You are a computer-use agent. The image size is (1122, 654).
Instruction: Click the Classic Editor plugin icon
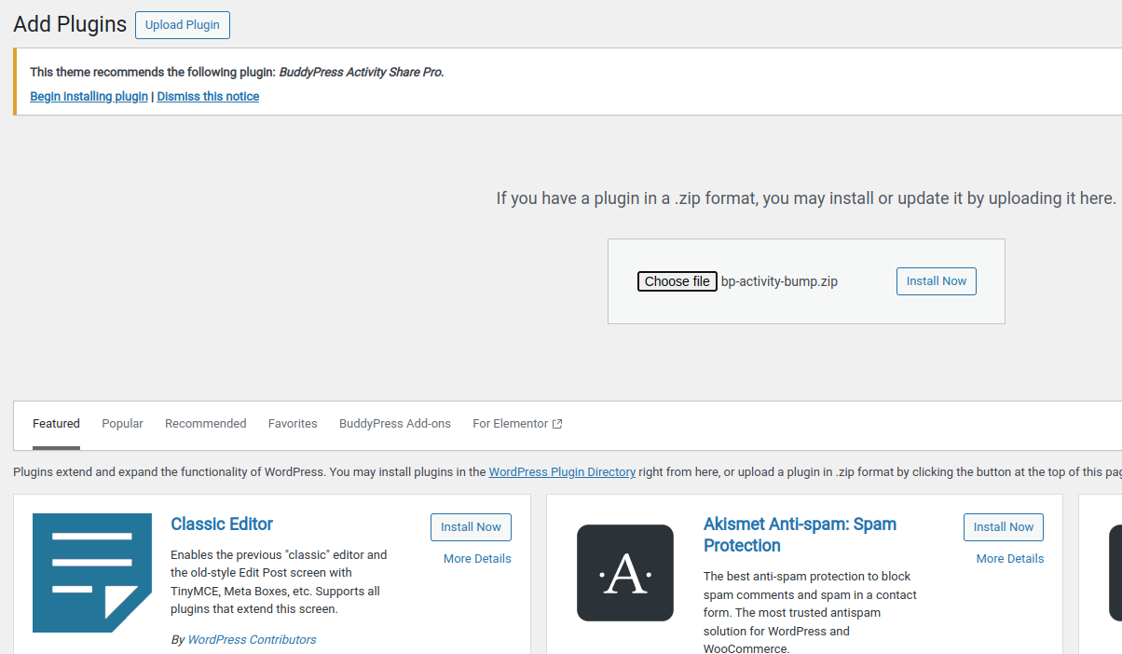[91, 572]
